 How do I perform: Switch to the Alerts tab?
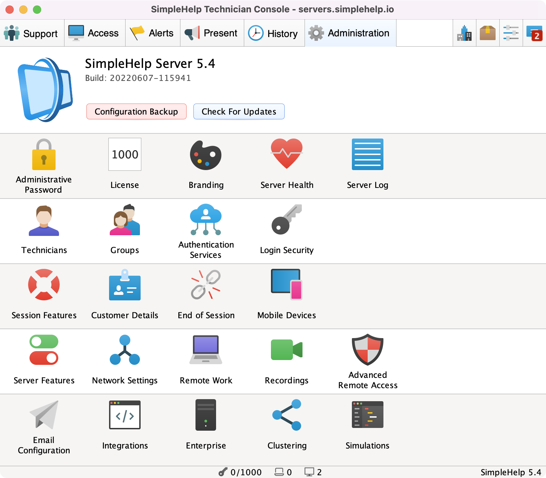tap(153, 33)
